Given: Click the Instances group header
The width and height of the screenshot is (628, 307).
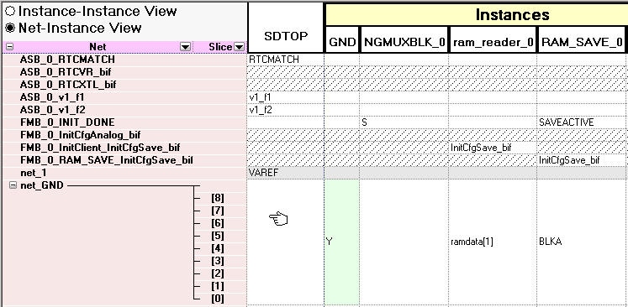Looking at the screenshot, I should [512, 15].
